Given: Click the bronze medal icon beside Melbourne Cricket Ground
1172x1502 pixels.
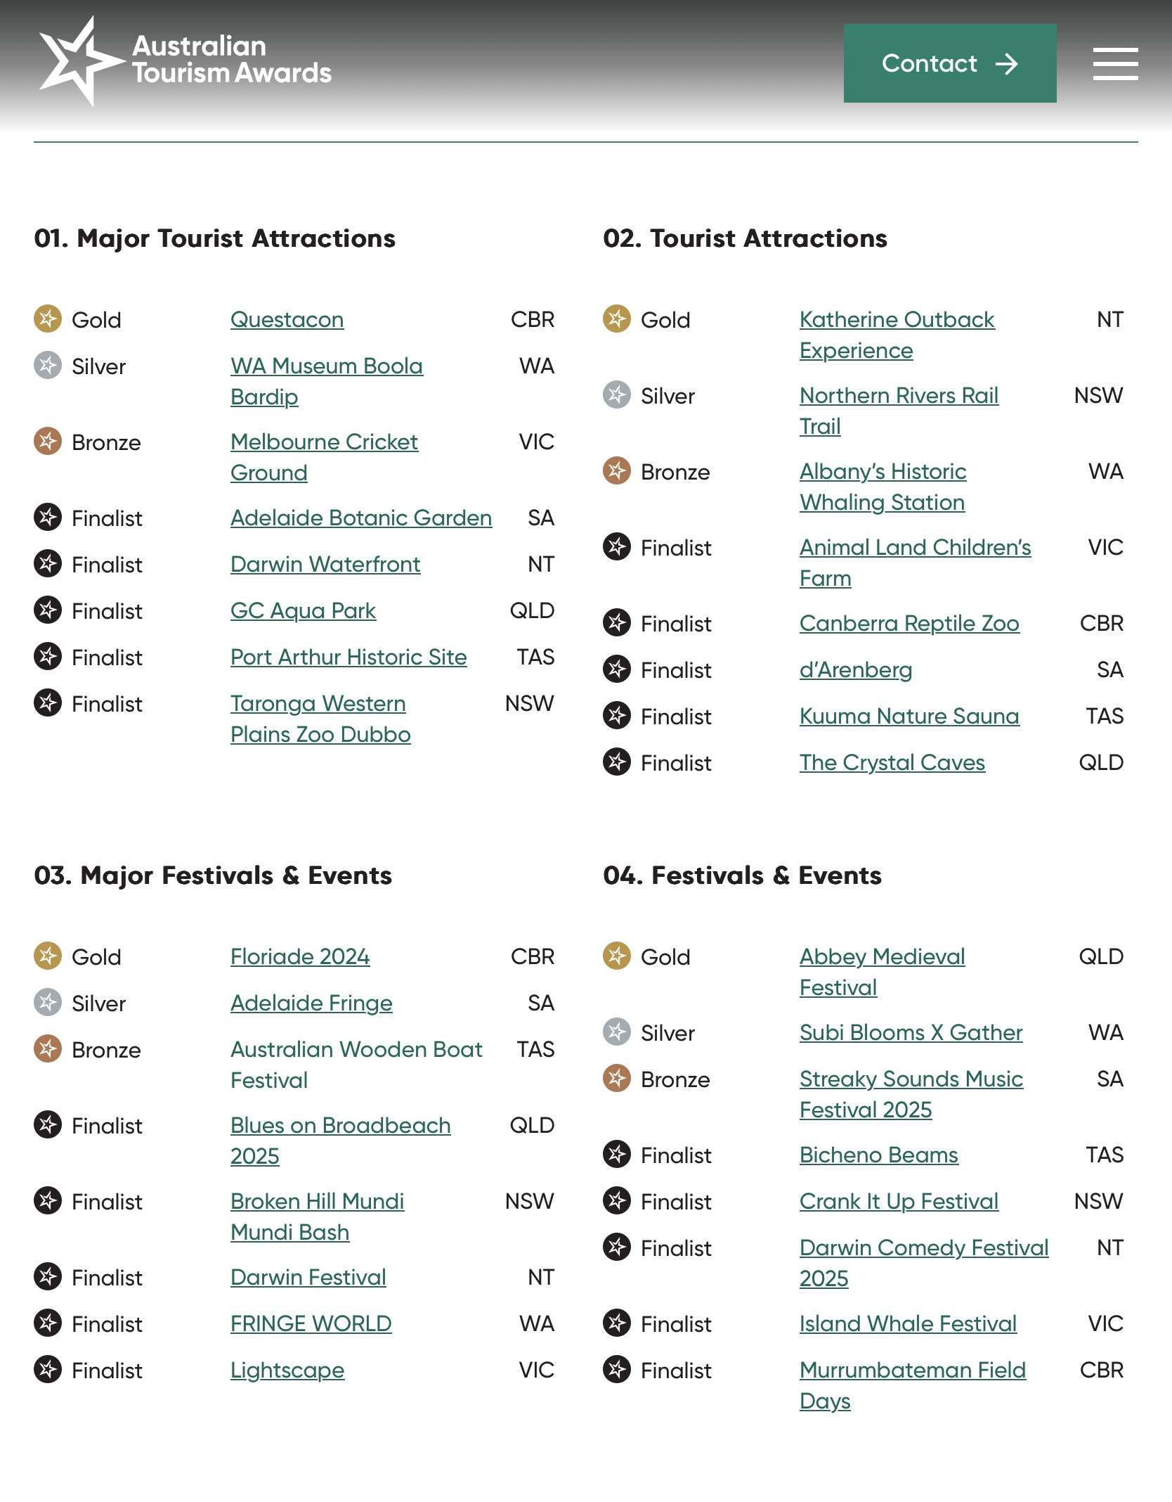Looking at the screenshot, I should pos(48,442).
